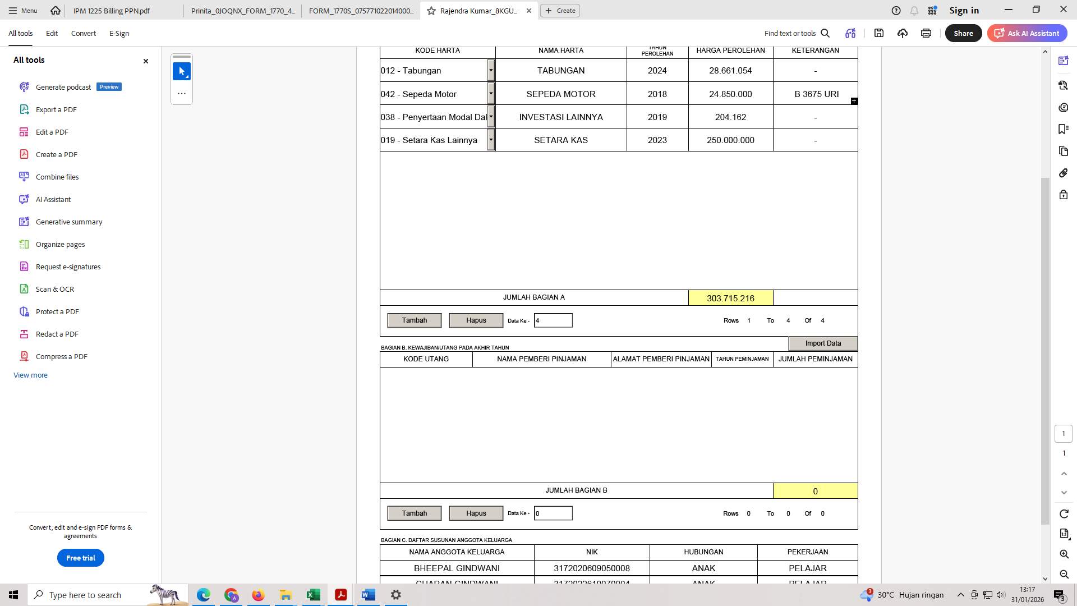Print the document via the printer icon

coord(925,33)
